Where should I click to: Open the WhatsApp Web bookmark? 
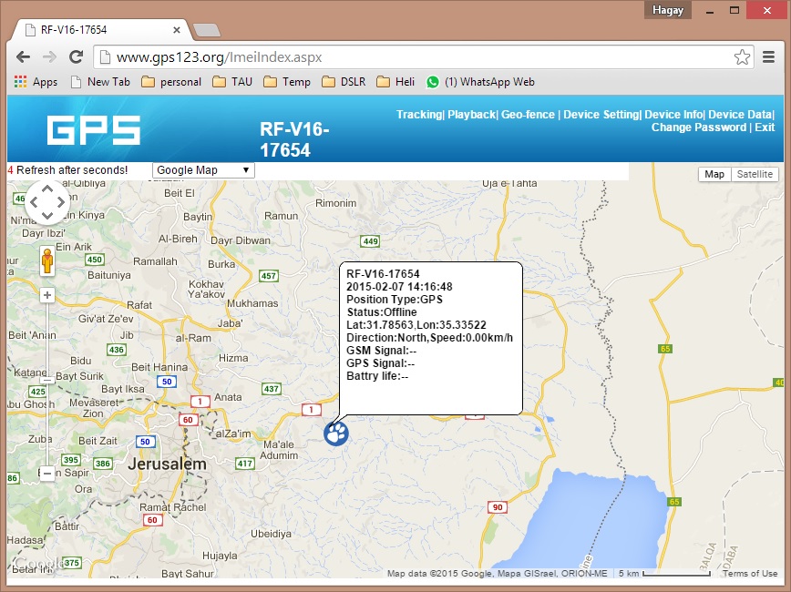click(480, 82)
